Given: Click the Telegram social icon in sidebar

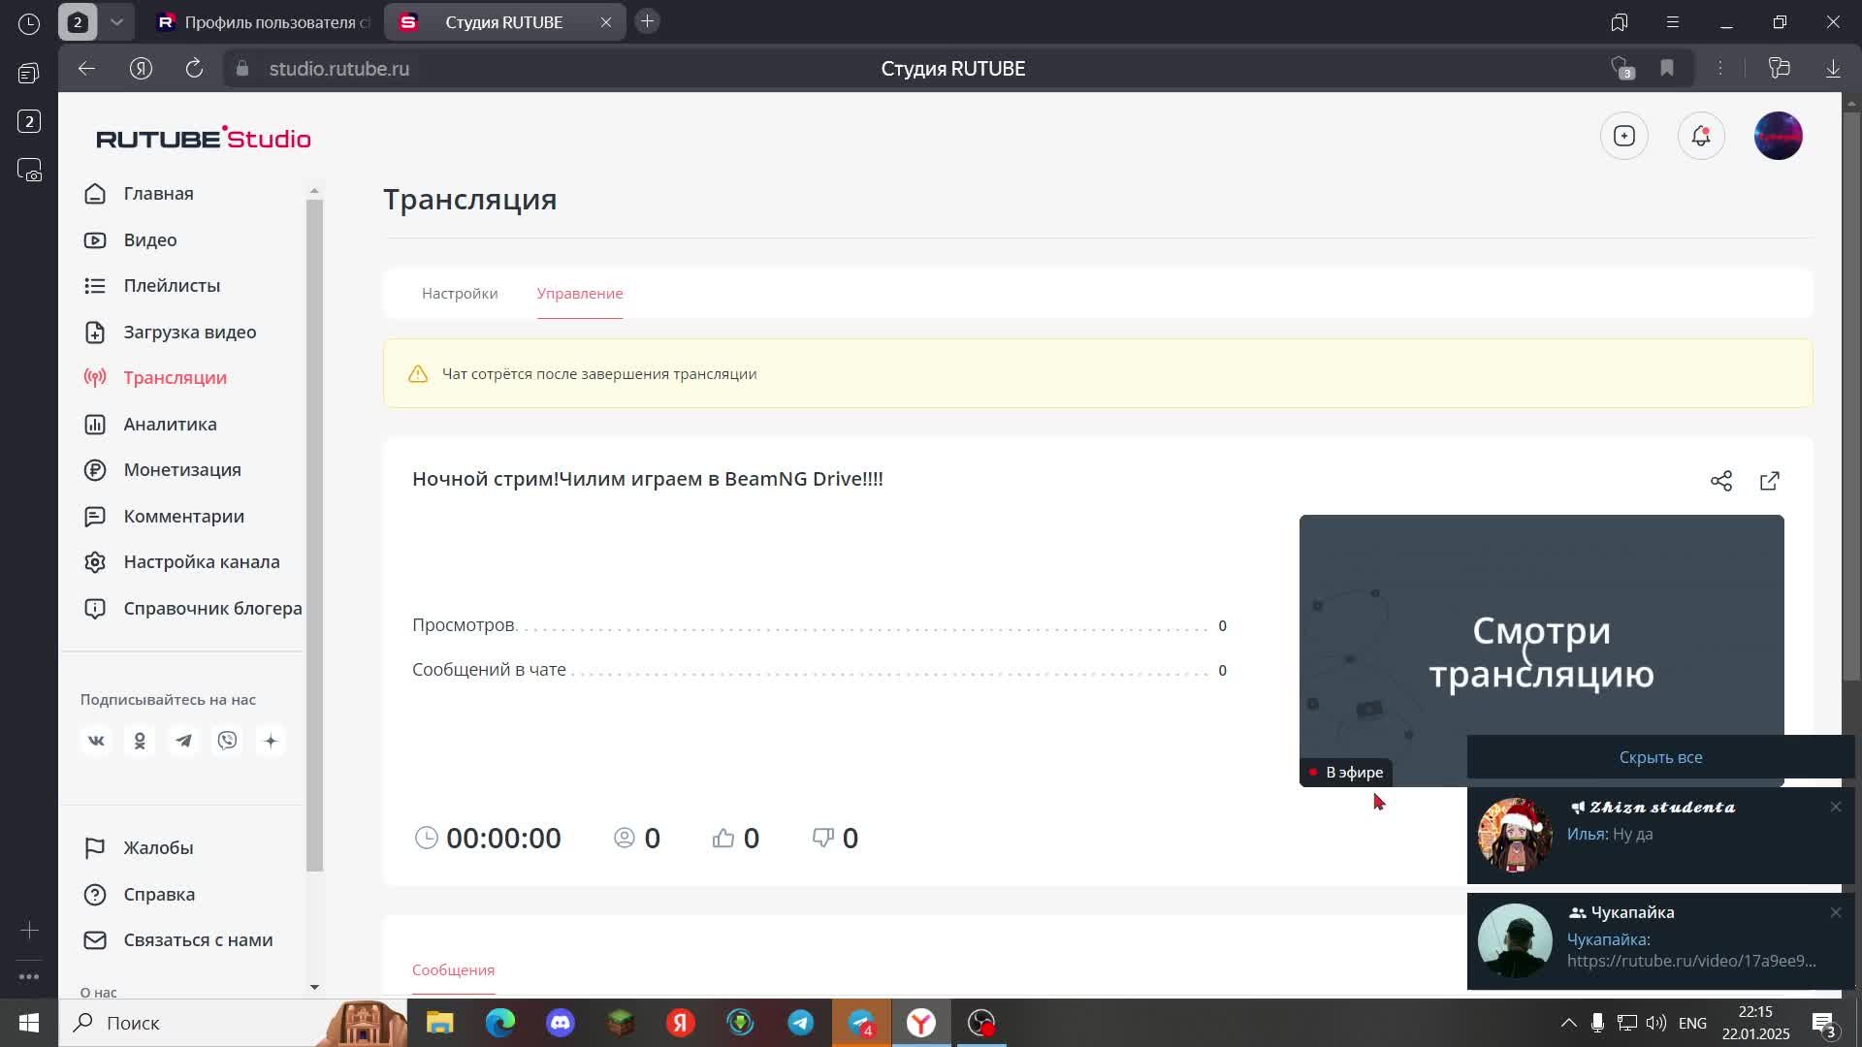Looking at the screenshot, I should point(183,742).
